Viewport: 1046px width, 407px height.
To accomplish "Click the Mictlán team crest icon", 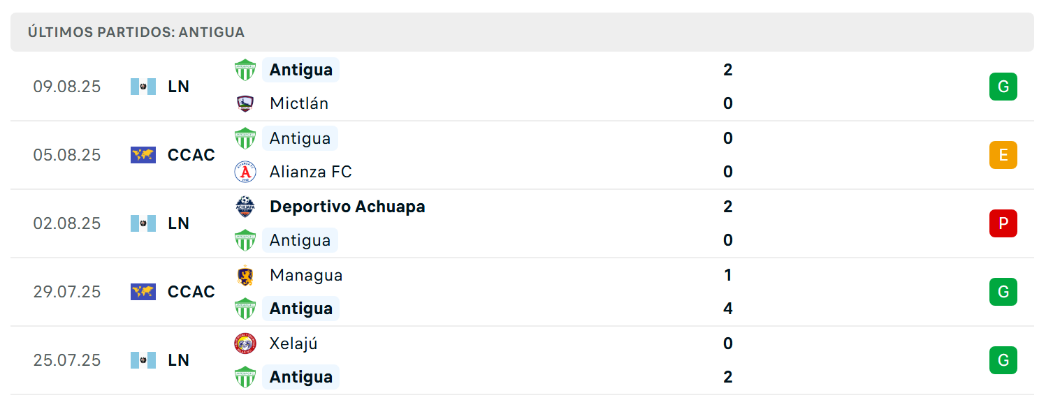I will [x=245, y=103].
